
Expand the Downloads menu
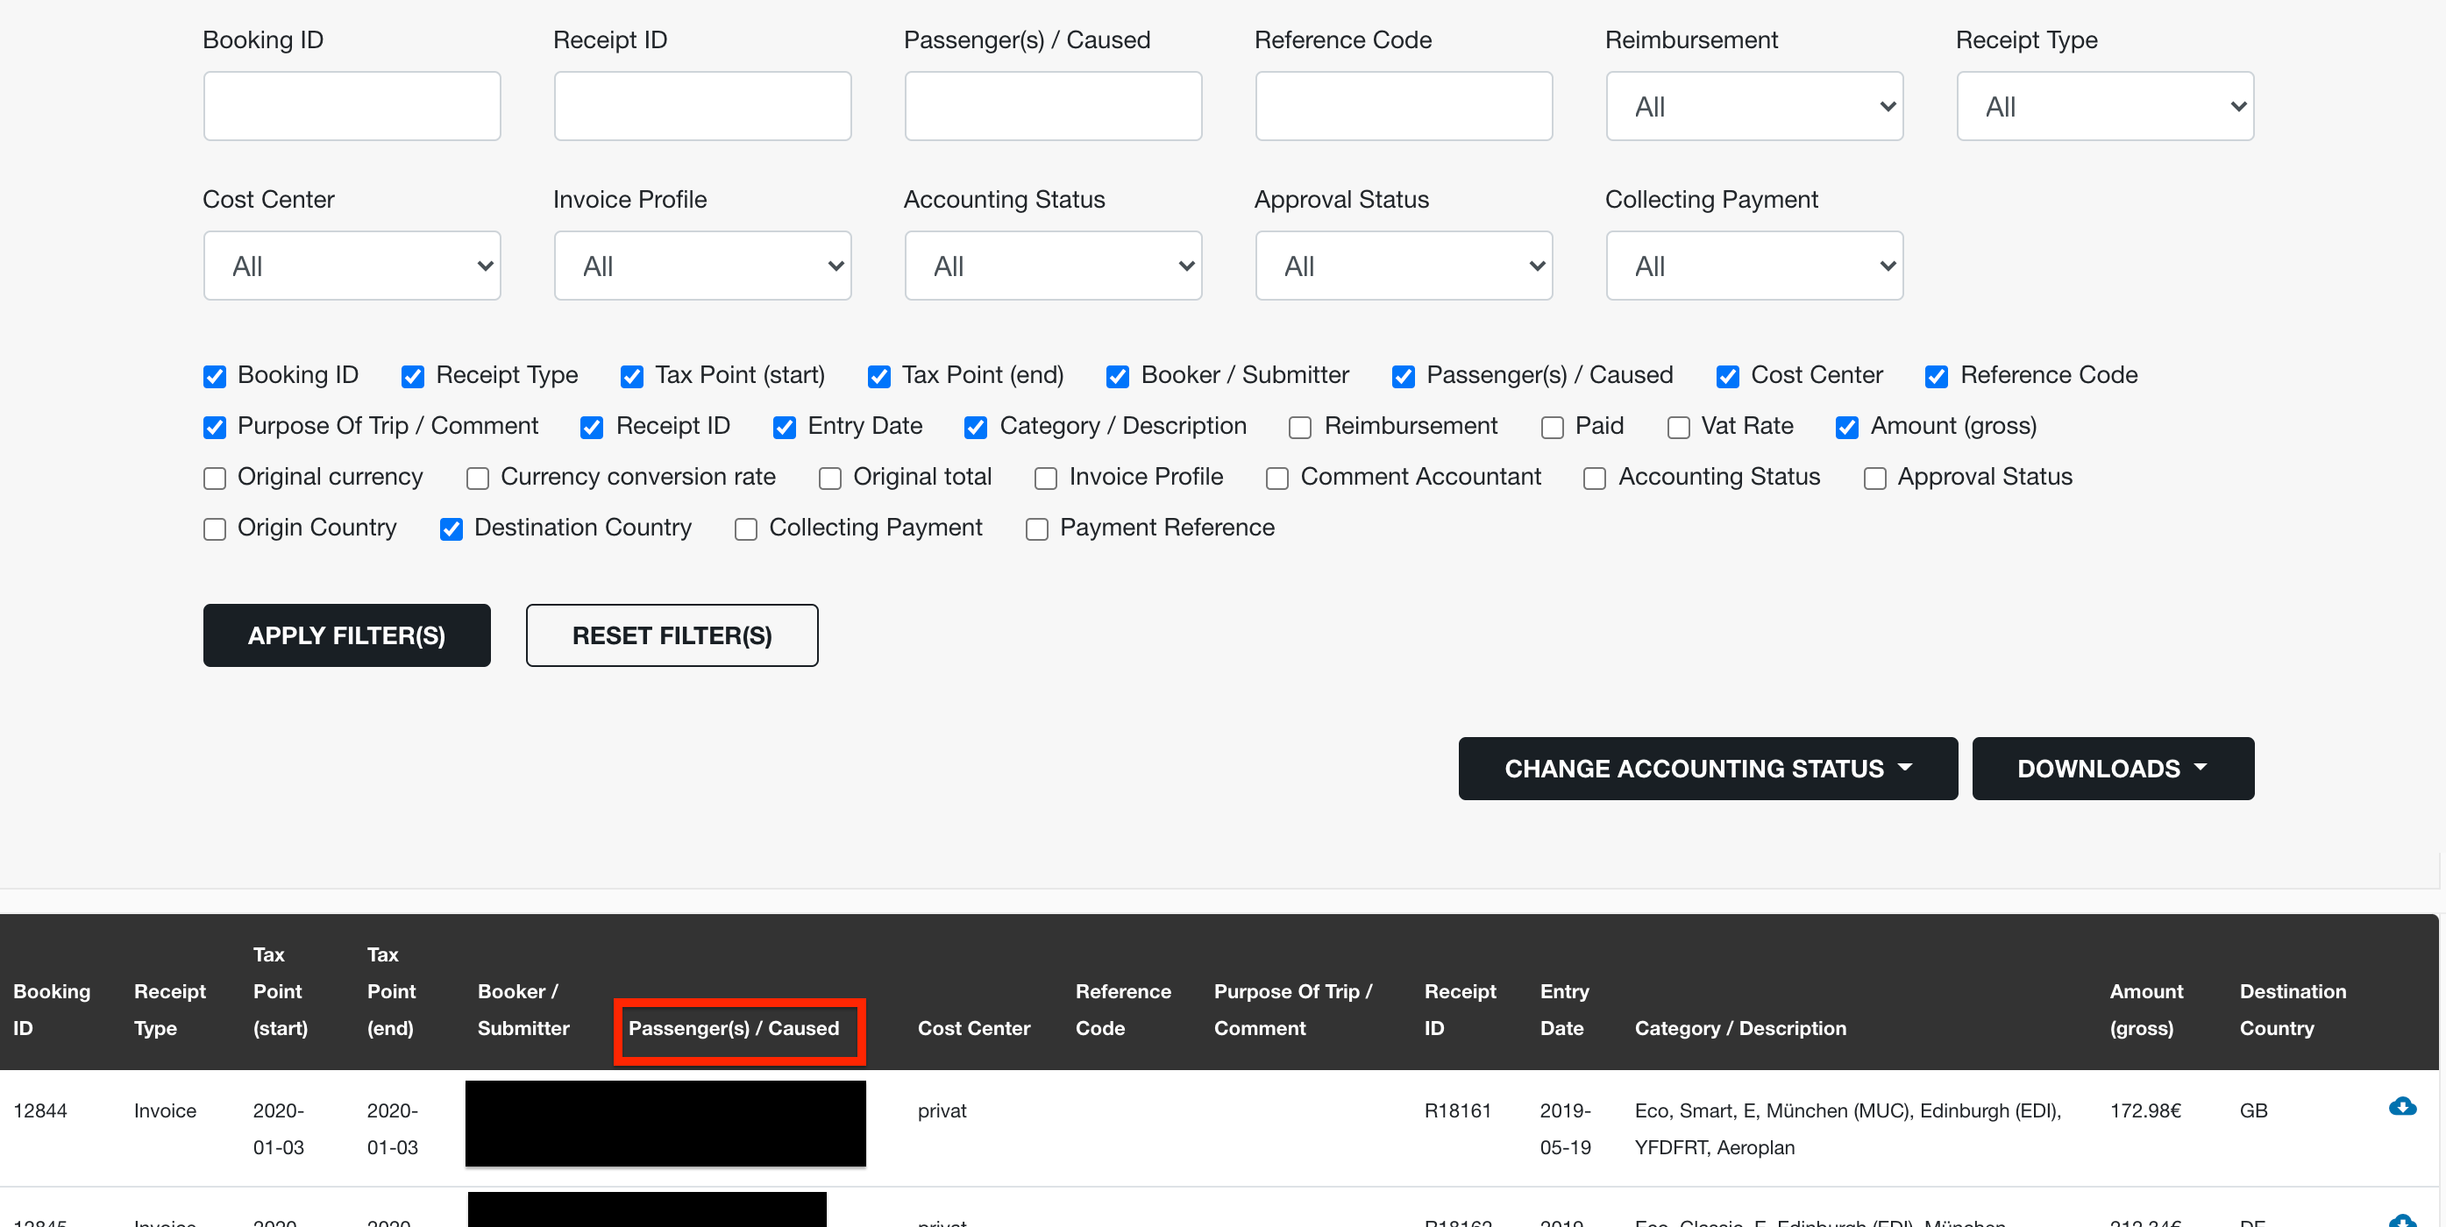(x=2112, y=768)
